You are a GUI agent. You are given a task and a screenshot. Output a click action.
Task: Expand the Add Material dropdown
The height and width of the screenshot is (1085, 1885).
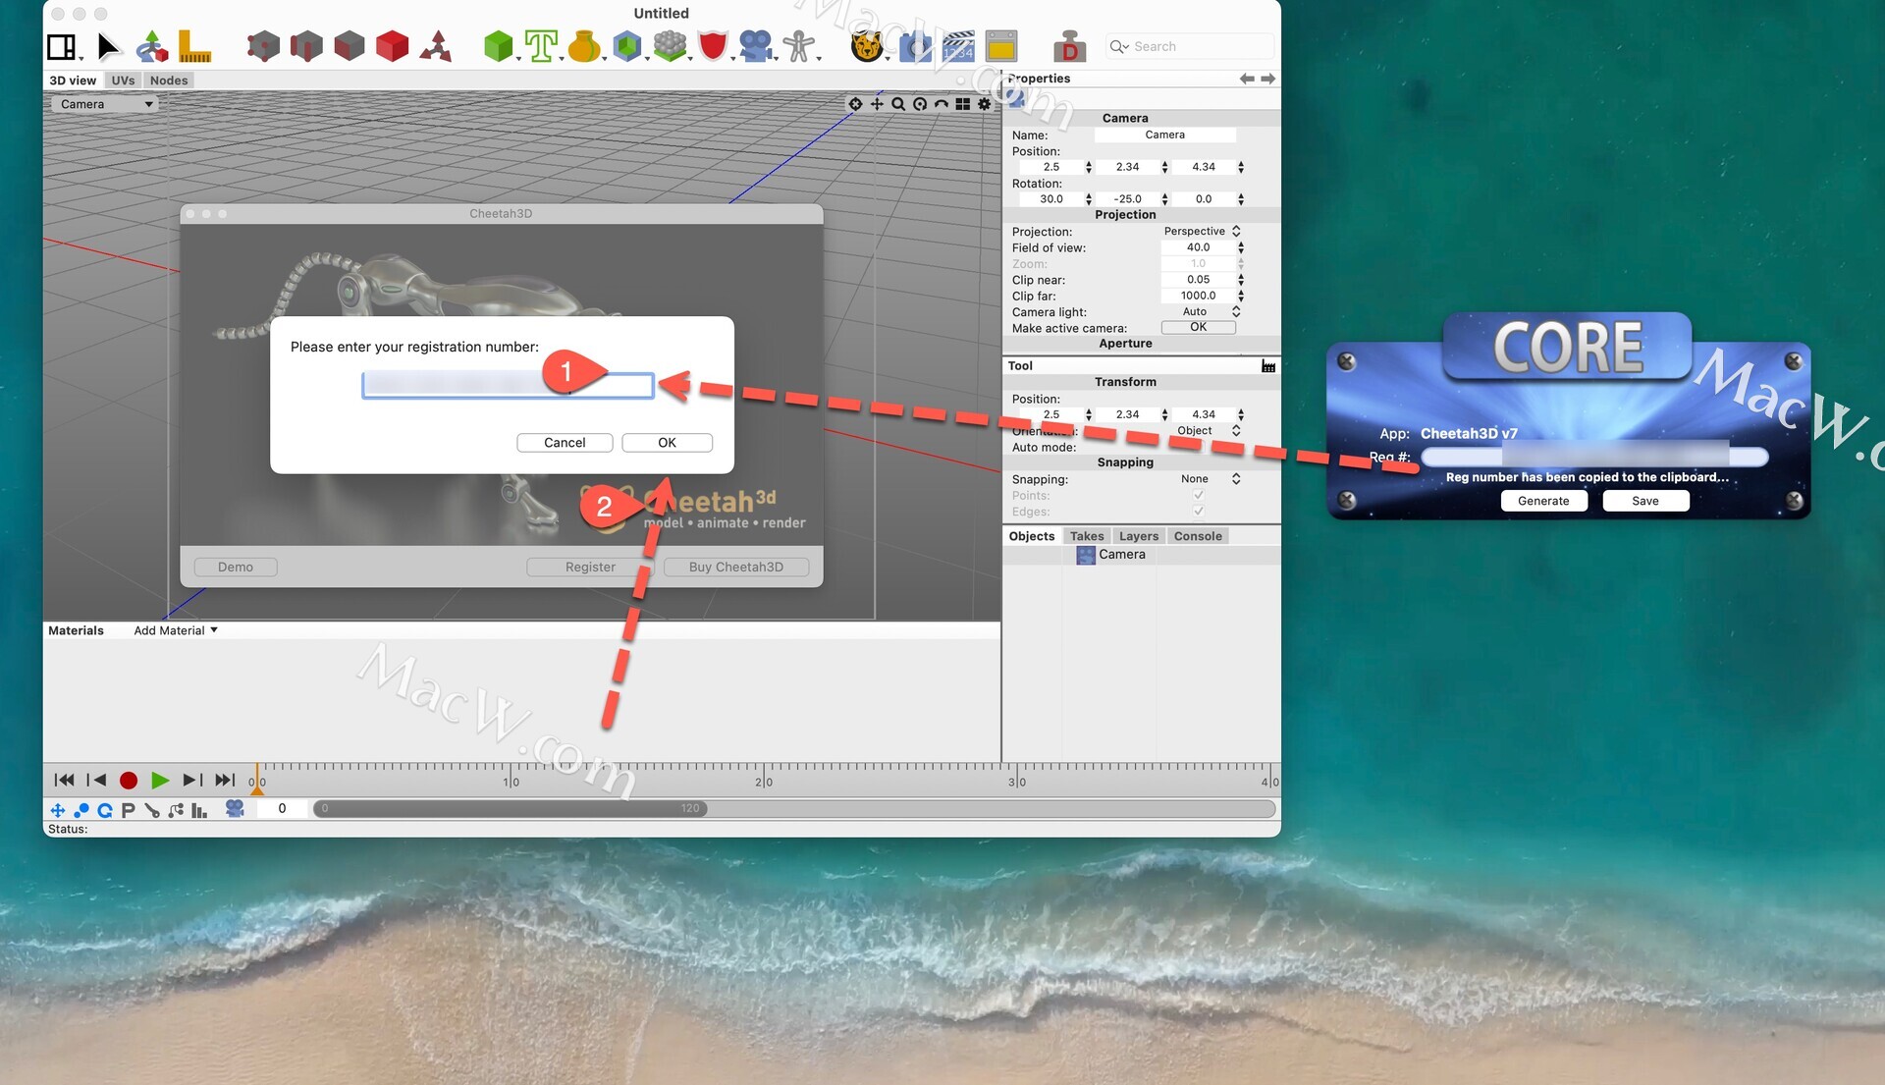coord(176,630)
